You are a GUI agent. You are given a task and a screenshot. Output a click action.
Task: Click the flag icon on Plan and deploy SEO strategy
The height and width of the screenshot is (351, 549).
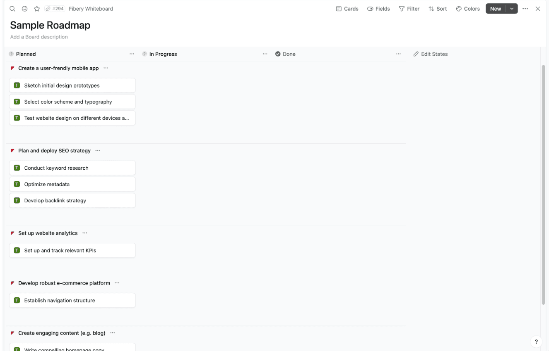(13, 150)
